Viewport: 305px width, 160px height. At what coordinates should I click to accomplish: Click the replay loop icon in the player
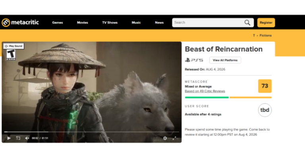pyautogui.click(x=18, y=138)
